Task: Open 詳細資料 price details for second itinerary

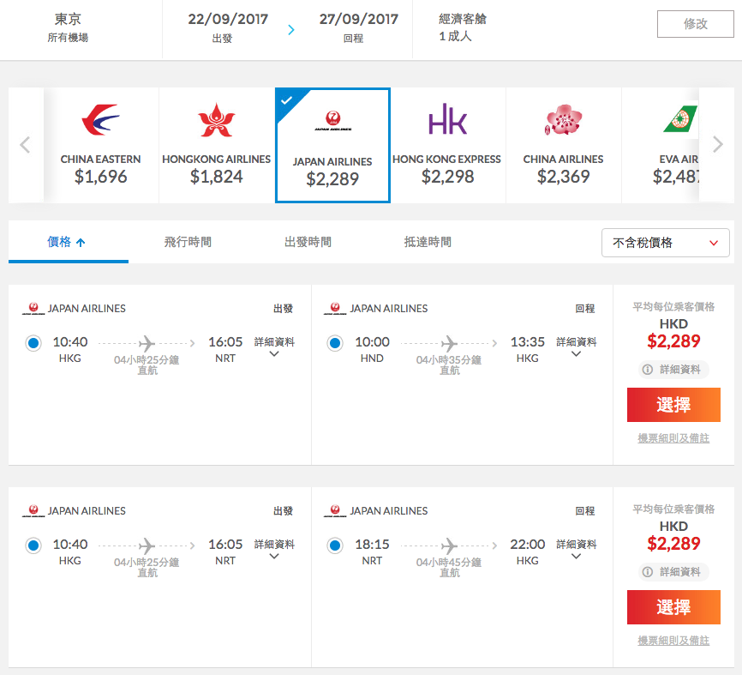Action: tap(673, 572)
